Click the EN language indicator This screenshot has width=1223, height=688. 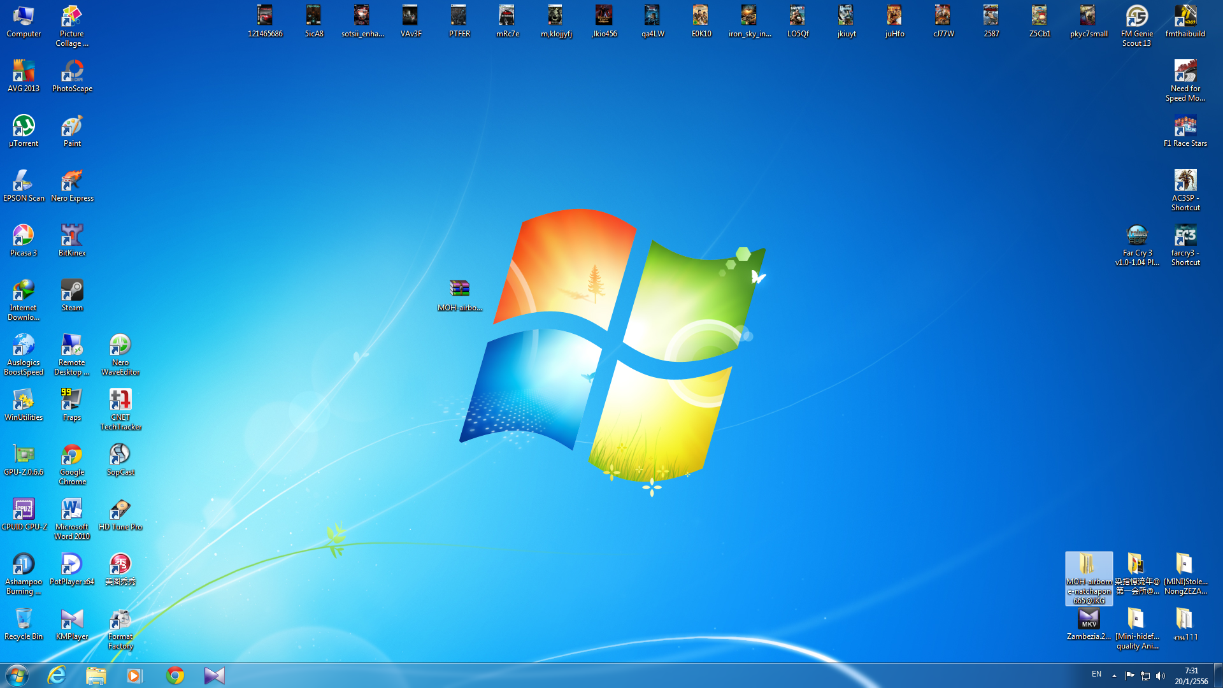point(1096,674)
